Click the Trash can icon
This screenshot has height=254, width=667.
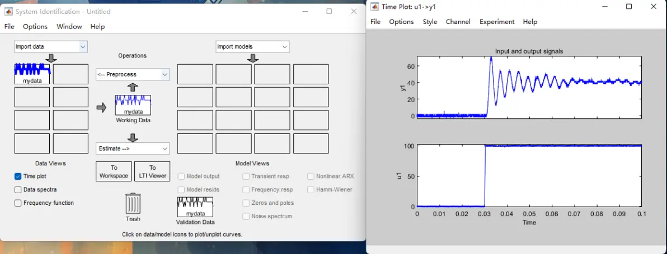coord(133,204)
